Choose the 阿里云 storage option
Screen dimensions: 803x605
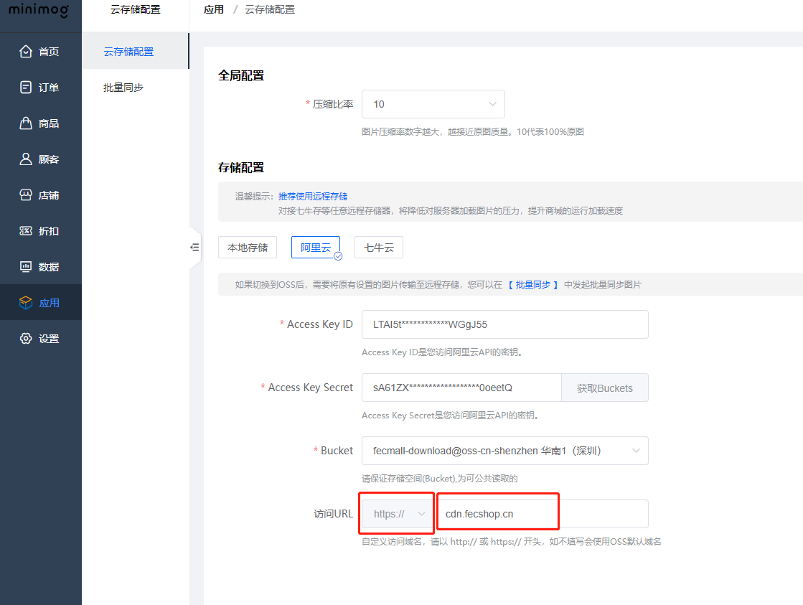tap(316, 248)
